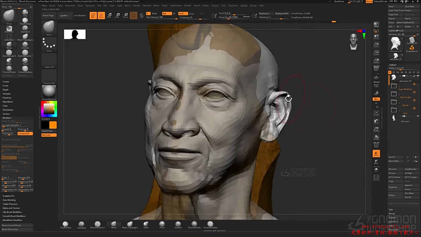The height and width of the screenshot is (237, 421).
Task: Select the ClayBuildup brush in the bottom shelf
Action: 65,224
